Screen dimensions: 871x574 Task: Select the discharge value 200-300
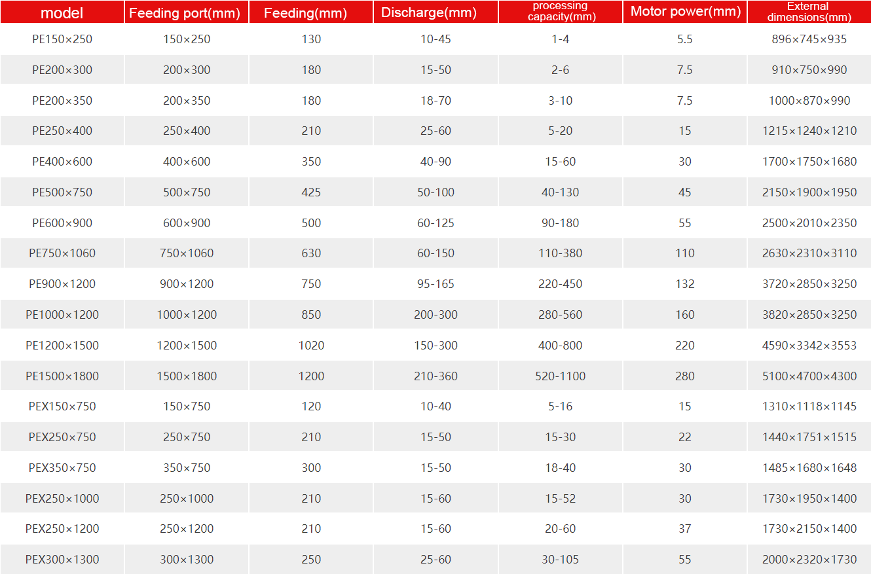tap(435, 315)
